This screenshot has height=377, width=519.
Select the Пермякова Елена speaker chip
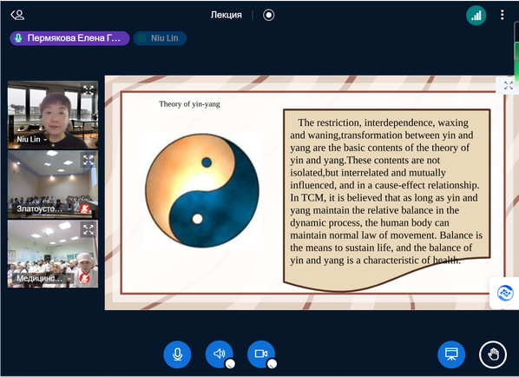[69, 38]
